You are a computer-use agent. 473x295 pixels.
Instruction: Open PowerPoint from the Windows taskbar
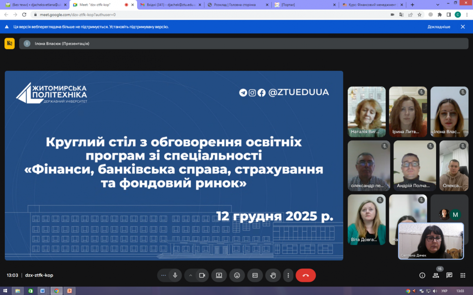click(x=69, y=291)
